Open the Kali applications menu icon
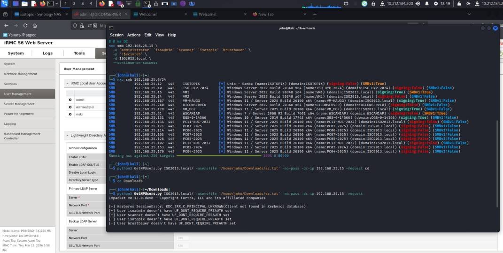Viewport: 503px width, 253px height. [x=5, y=4]
